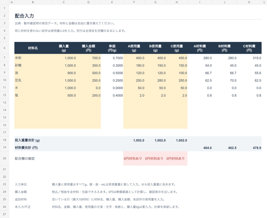This screenshot has height=218, width=267.
Task: Click 米粉 C material cost 315.0
Action: coord(249,58)
